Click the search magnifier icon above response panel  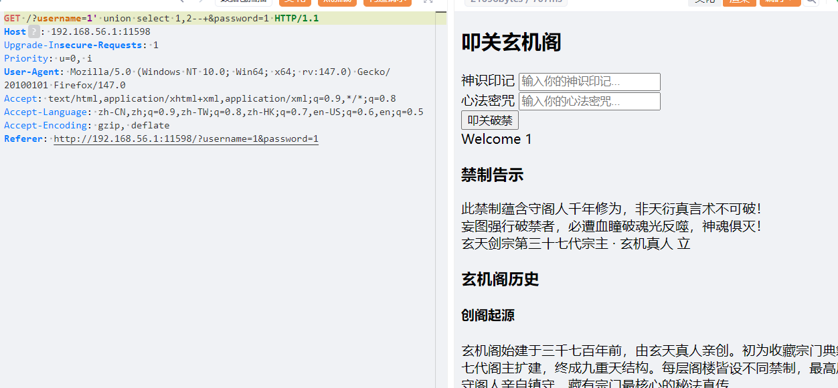pyautogui.click(x=811, y=1)
